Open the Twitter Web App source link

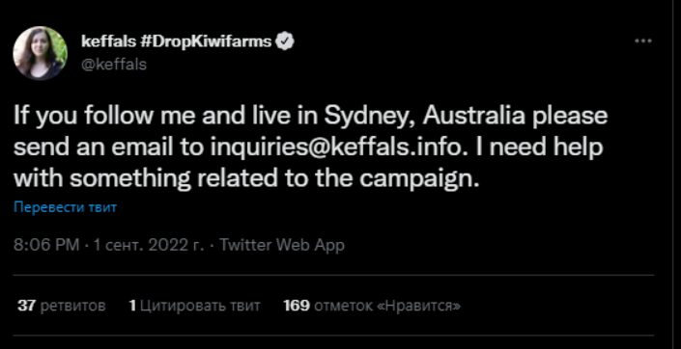pos(282,245)
